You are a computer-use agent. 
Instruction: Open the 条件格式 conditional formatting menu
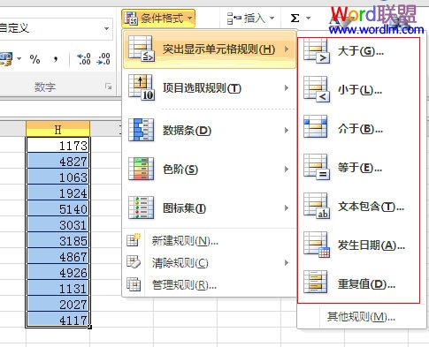click(158, 19)
